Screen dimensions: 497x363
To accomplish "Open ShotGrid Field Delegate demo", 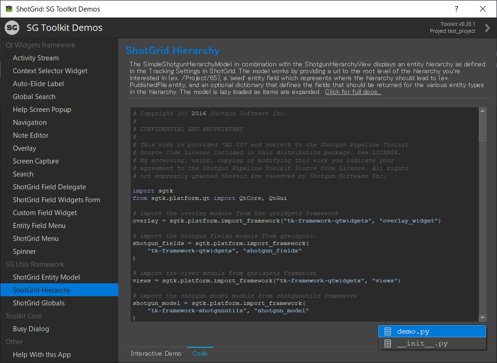I will [x=49, y=187].
